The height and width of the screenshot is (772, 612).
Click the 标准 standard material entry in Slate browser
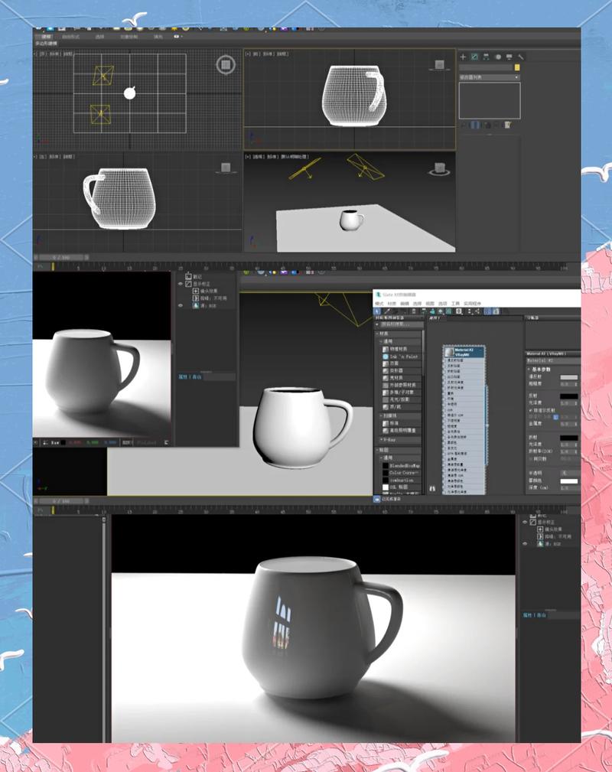391,423
